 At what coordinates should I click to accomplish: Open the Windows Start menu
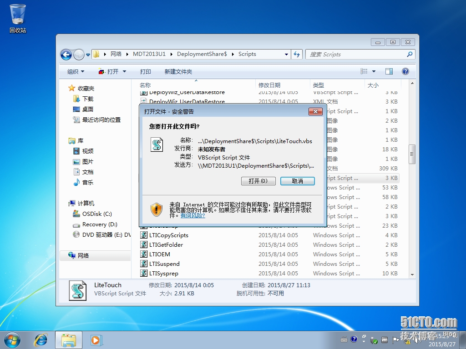12,340
